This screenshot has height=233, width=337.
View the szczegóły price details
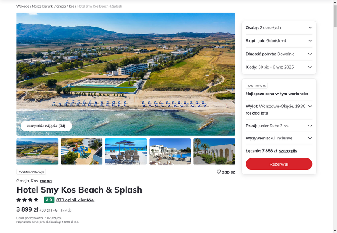[x=288, y=151]
